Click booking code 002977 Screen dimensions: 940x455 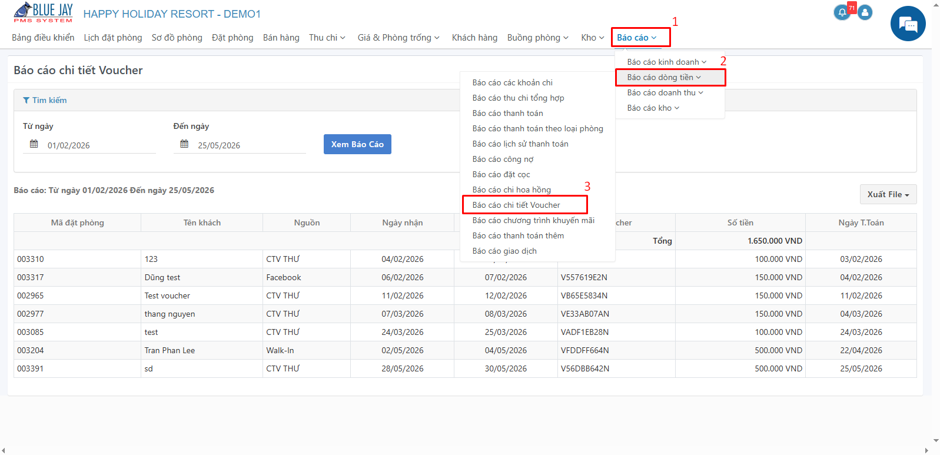click(x=31, y=314)
